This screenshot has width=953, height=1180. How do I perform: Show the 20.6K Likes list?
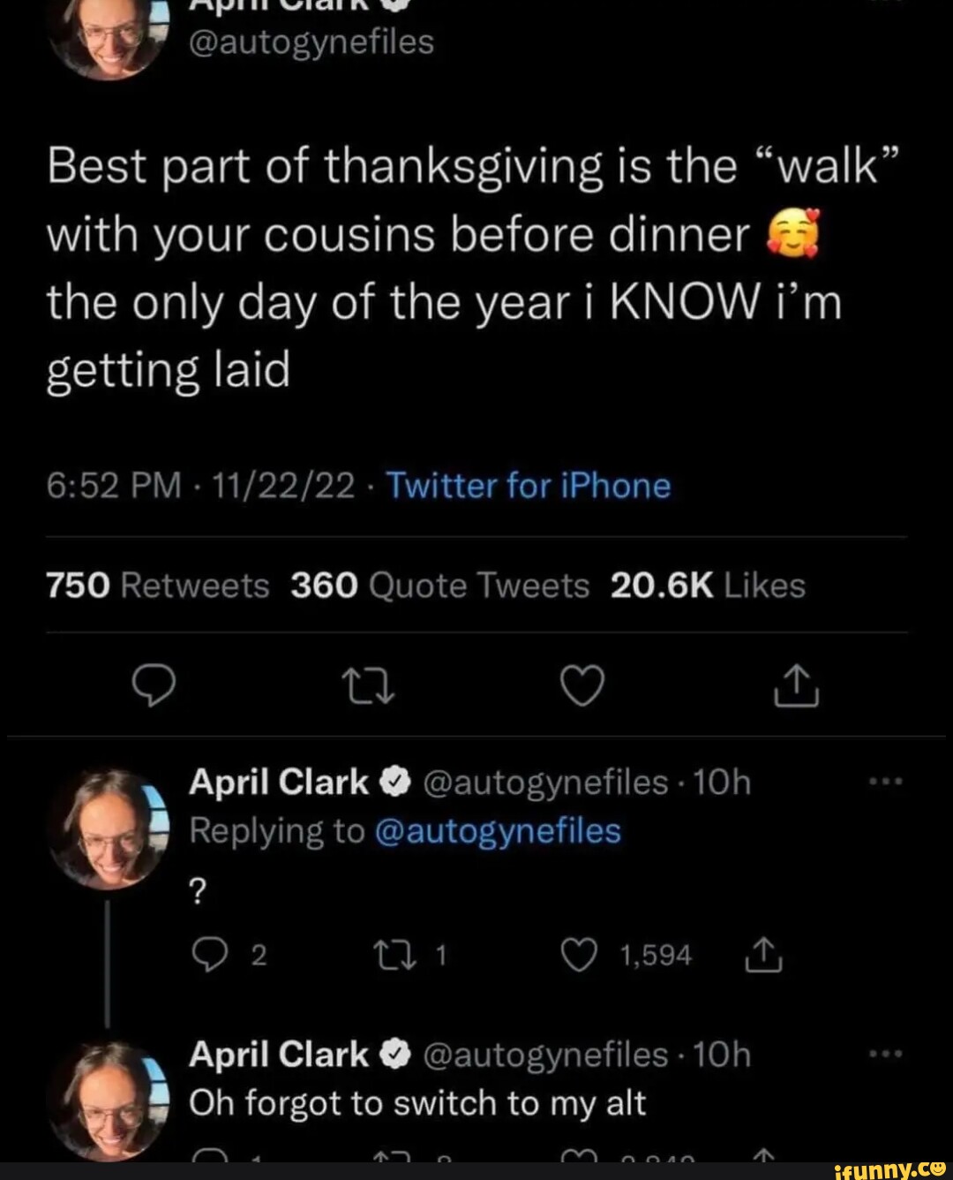pyautogui.click(x=707, y=586)
